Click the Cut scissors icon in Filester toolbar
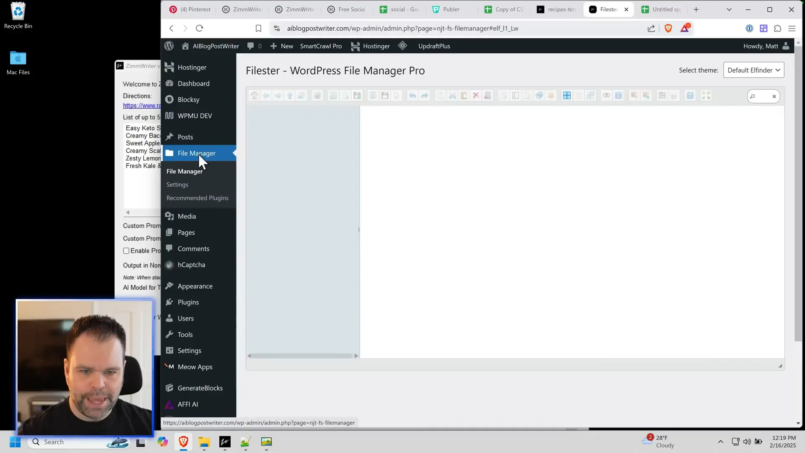805x453 pixels. click(452, 96)
